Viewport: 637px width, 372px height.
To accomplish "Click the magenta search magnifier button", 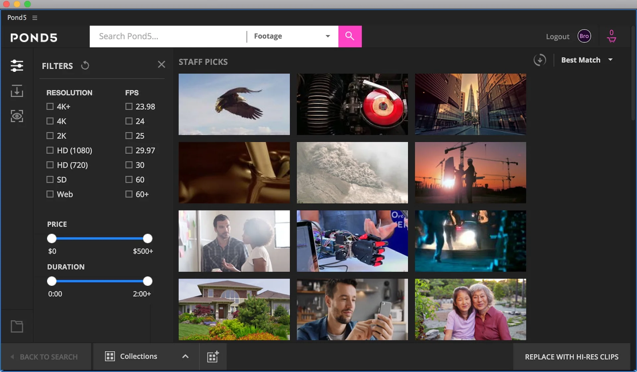I will coord(350,36).
